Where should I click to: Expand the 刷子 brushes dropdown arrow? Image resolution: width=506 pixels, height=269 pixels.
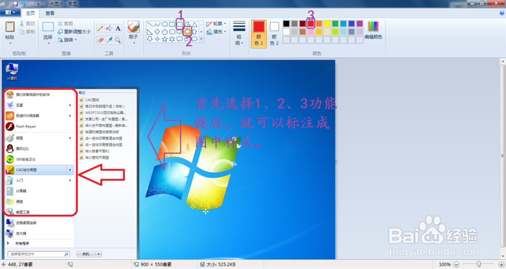[x=133, y=43]
